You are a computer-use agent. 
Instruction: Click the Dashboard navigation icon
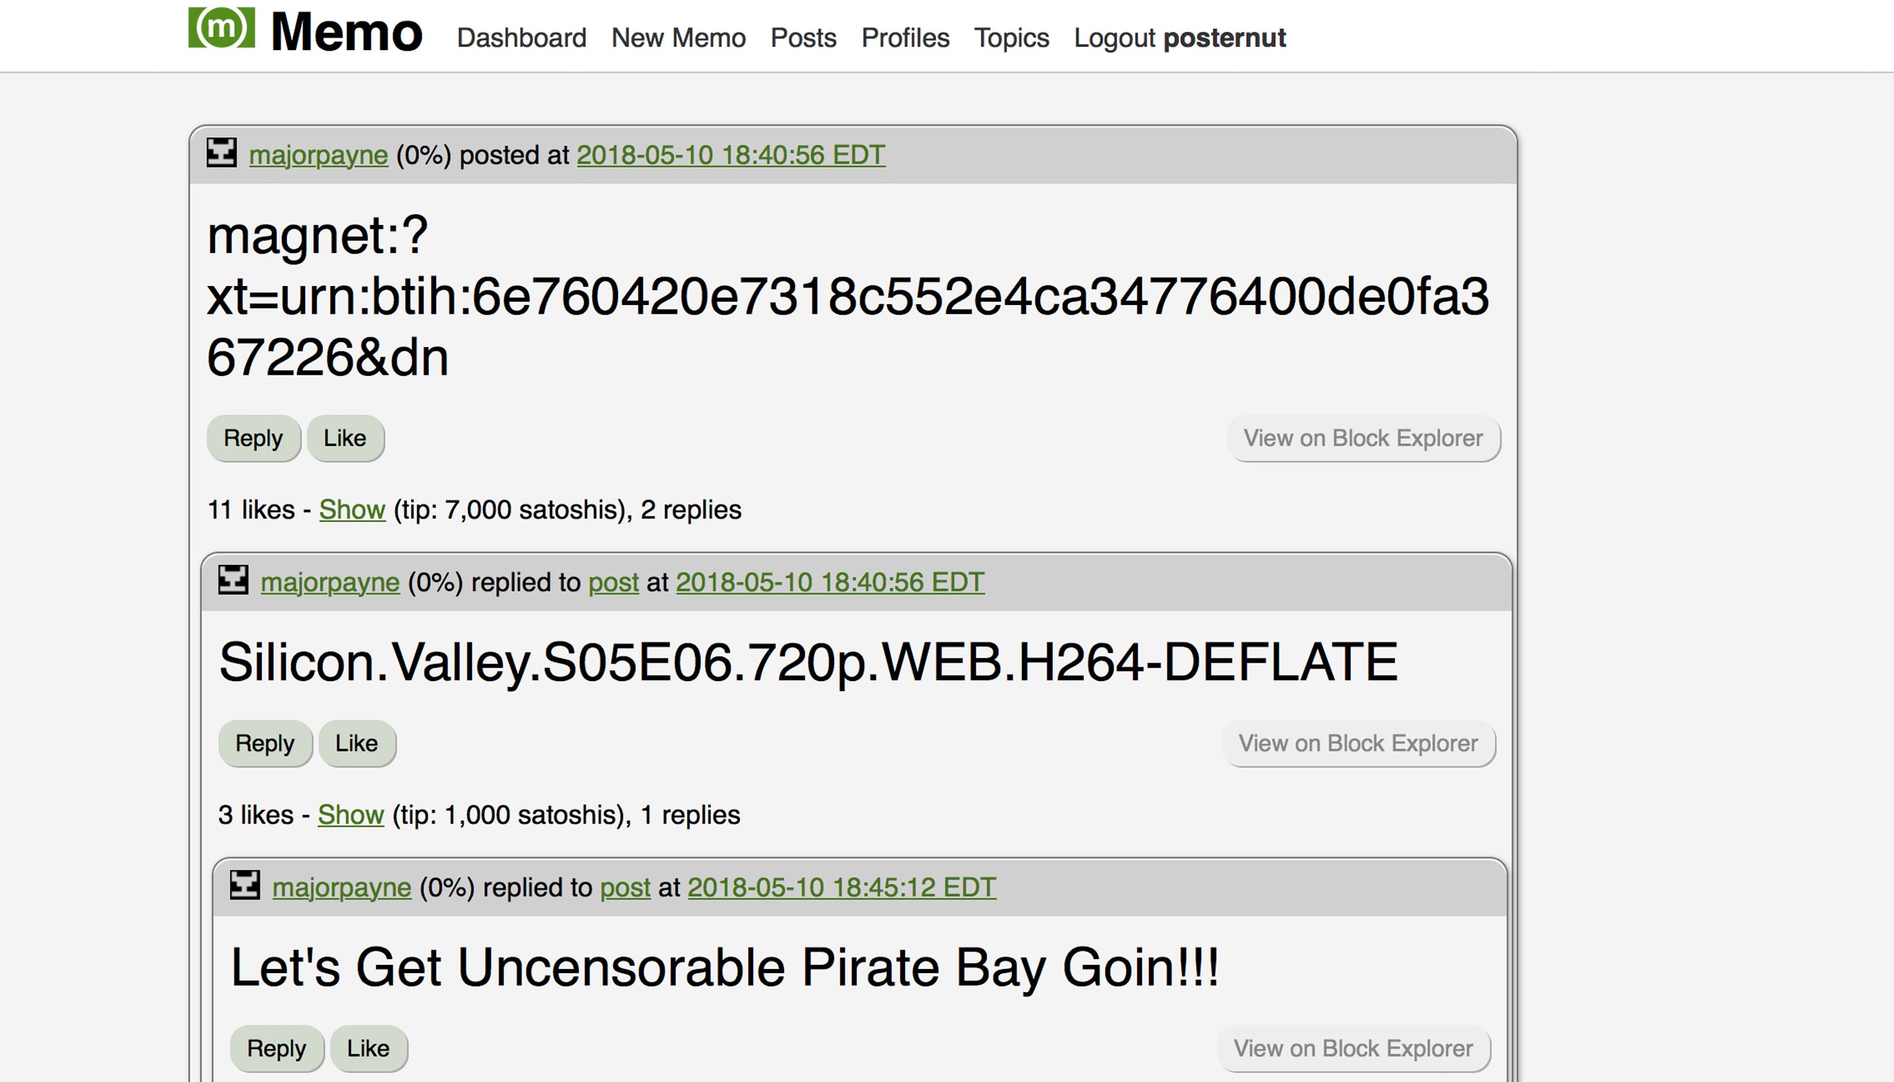[x=520, y=37]
